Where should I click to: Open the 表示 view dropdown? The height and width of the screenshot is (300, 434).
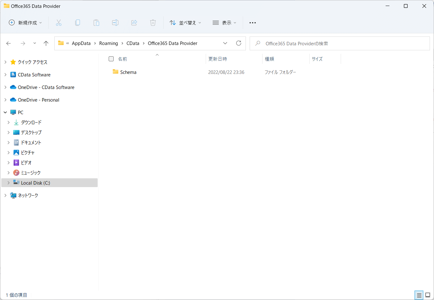pyautogui.click(x=224, y=23)
